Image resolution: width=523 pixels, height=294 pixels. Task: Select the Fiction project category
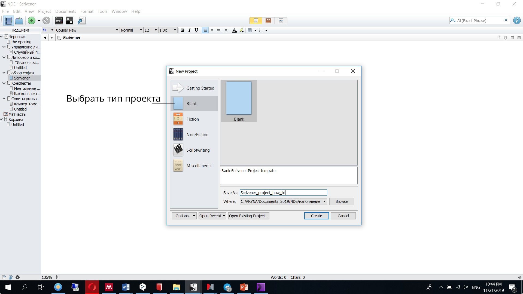point(193,119)
